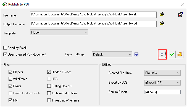
Task: Click the Sets to Export field
Action: [x=162, y=92]
